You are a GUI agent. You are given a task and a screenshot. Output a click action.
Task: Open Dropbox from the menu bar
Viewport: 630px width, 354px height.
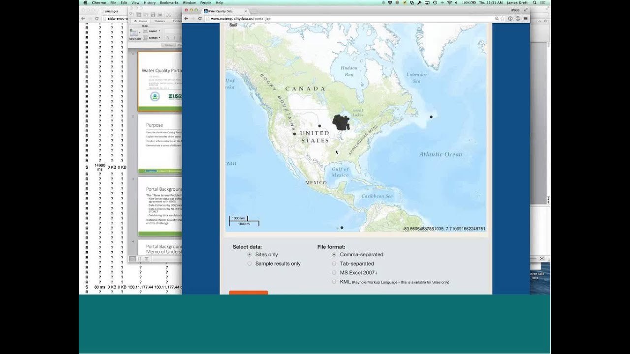[390, 2]
